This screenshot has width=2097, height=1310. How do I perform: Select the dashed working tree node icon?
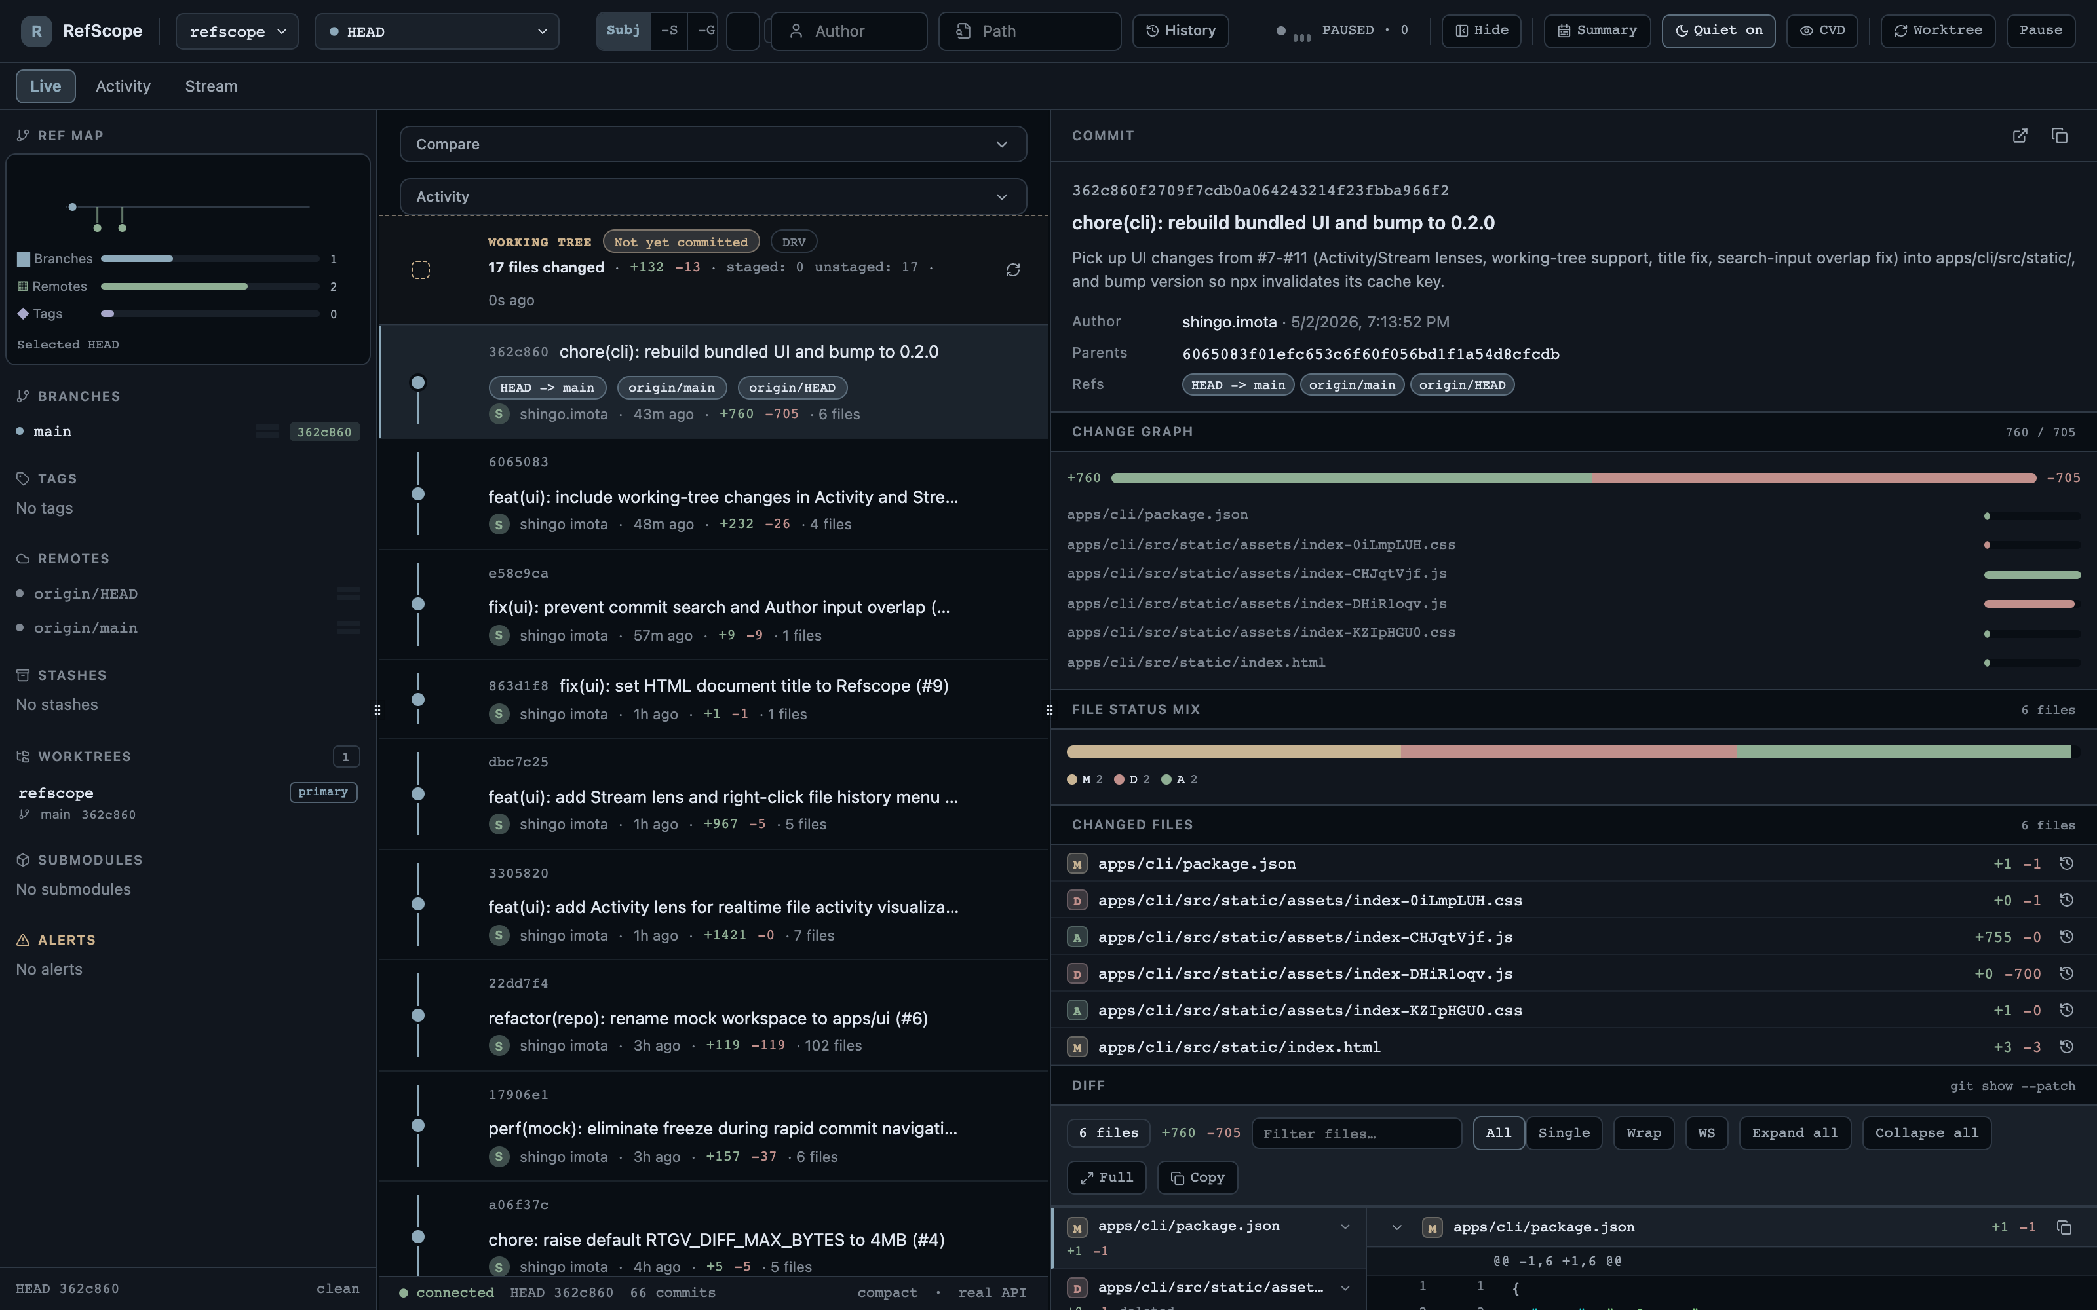point(420,271)
